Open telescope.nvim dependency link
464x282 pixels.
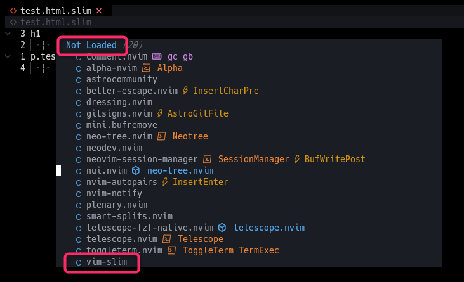click(x=269, y=228)
